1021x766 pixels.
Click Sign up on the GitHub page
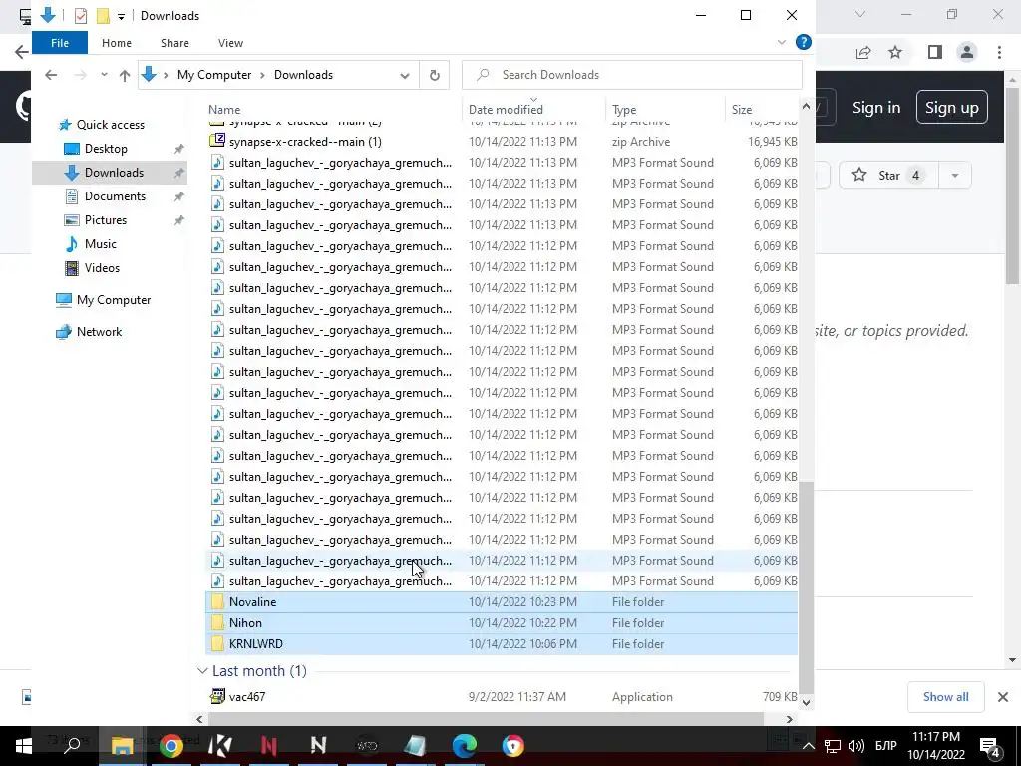point(951,107)
